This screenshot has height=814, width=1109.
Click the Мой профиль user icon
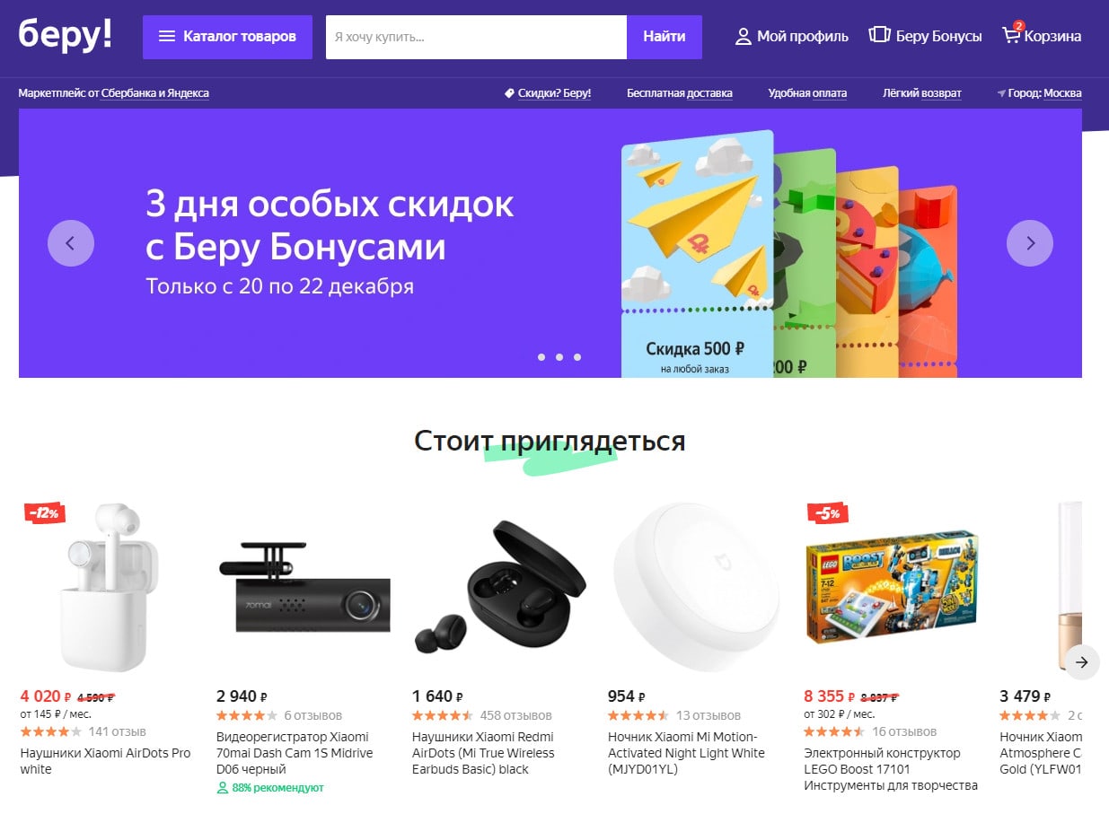743,37
